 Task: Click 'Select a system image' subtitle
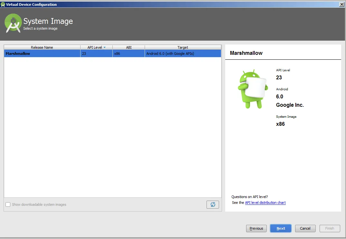(40, 28)
